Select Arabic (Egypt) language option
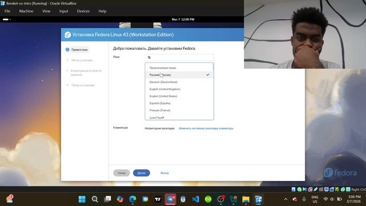The width and height of the screenshot is (366, 206). click(179, 117)
